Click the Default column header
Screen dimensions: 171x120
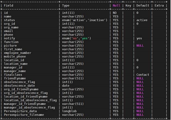click(143, 5)
